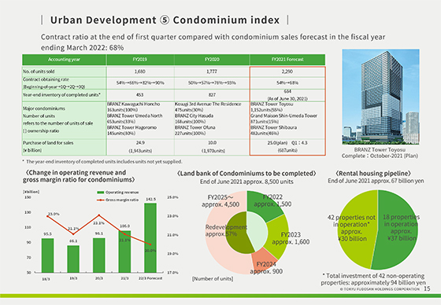The image size is (441, 305).
Task: Click the 'Accounting year' table header
Action: coord(64,60)
